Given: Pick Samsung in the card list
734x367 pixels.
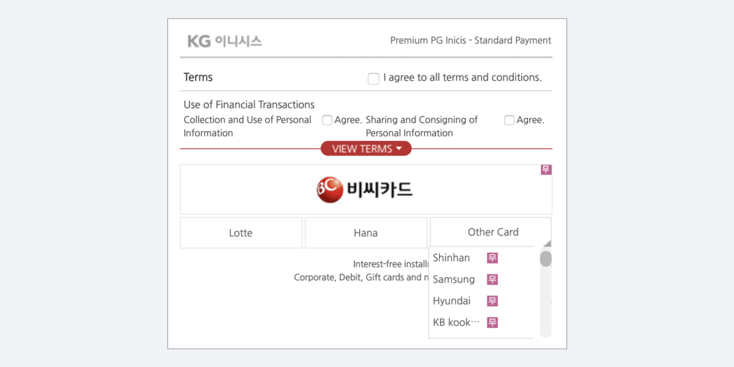Looking at the screenshot, I should point(454,279).
